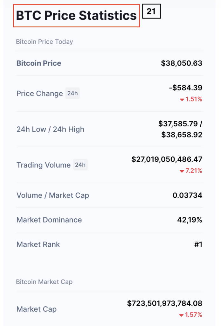
Task: Select the -$584.39 price change value
Action: click(186, 88)
